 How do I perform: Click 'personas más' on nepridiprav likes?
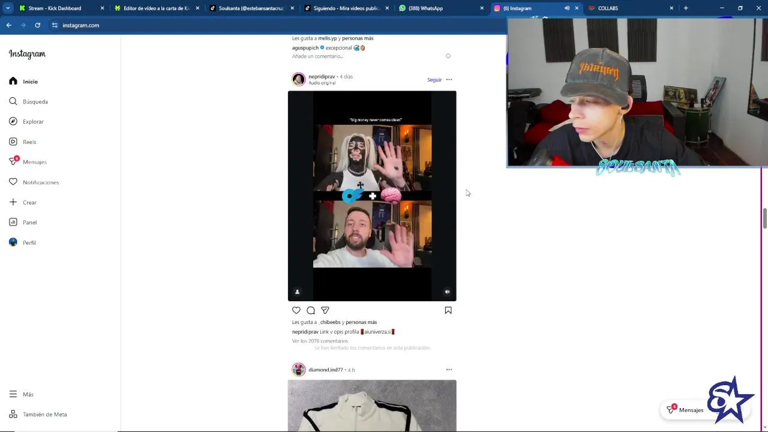click(361, 322)
